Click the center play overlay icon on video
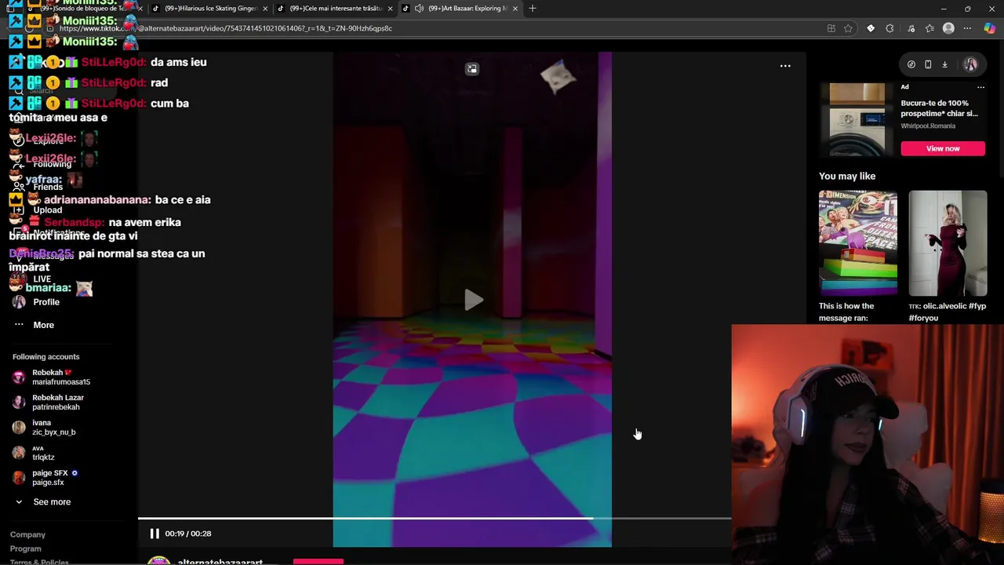 pos(473,300)
